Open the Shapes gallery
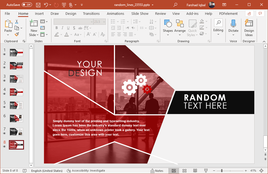Viewport: 268px width, 174px height. 168,28
